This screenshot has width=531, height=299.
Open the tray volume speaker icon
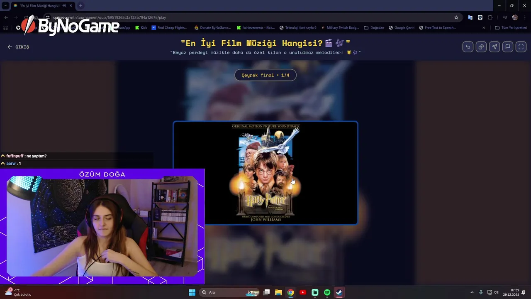click(x=496, y=292)
